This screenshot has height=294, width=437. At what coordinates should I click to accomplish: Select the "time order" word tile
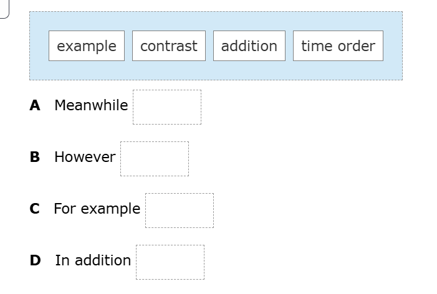click(x=338, y=46)
